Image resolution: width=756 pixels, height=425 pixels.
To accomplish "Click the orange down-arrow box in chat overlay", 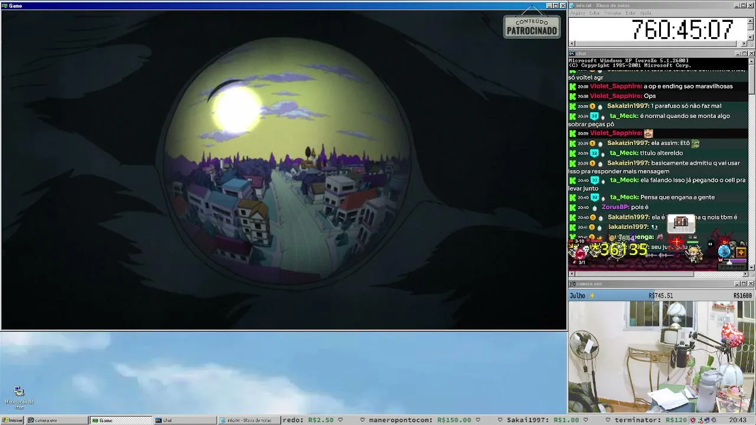I will pyautogui.click(x=741, y=253).
